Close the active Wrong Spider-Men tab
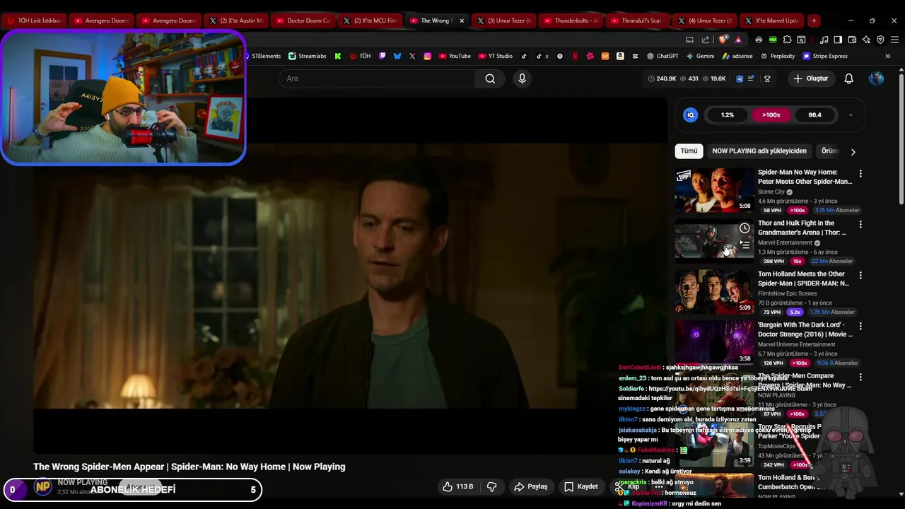The width and height of the screenshot is (905, 509). click(462, 21)
